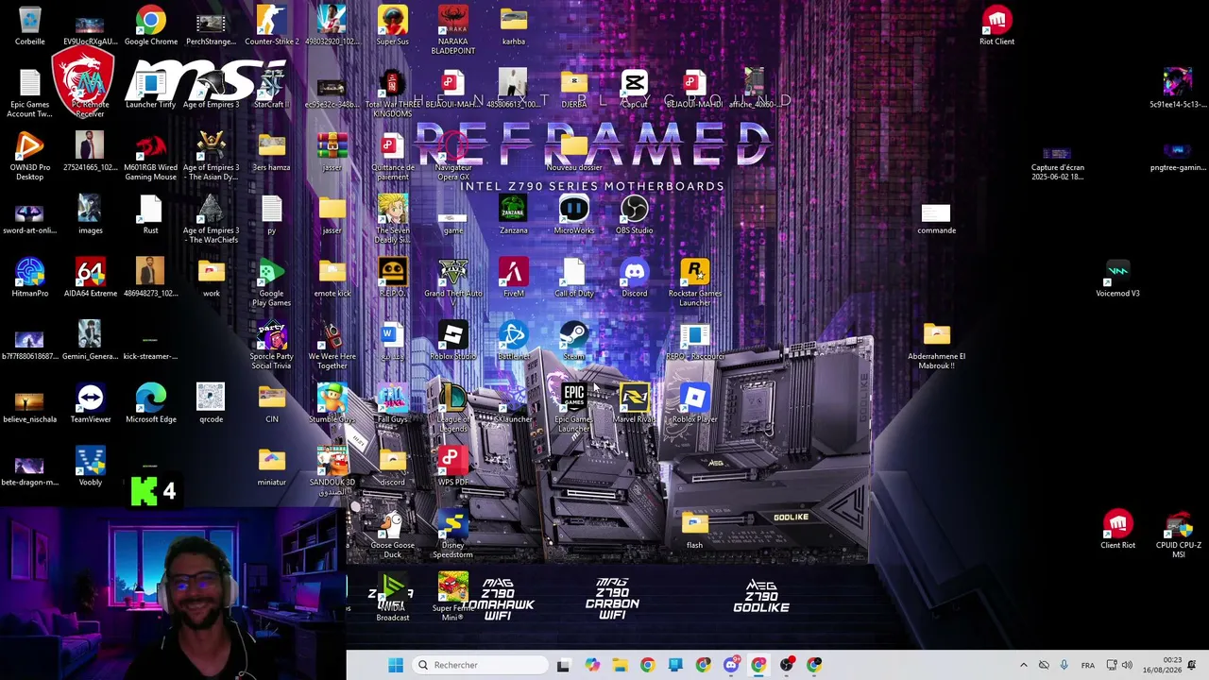Click the Disney Speedstorm shortcut
The height and width of the screenshot is (680, 1209).
452,535
